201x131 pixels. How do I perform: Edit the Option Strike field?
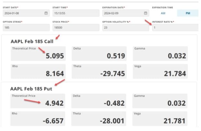coord(26,28)
